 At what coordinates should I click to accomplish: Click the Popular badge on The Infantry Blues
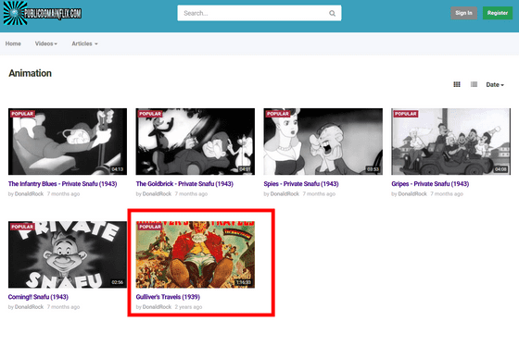(x=22, y=114)
